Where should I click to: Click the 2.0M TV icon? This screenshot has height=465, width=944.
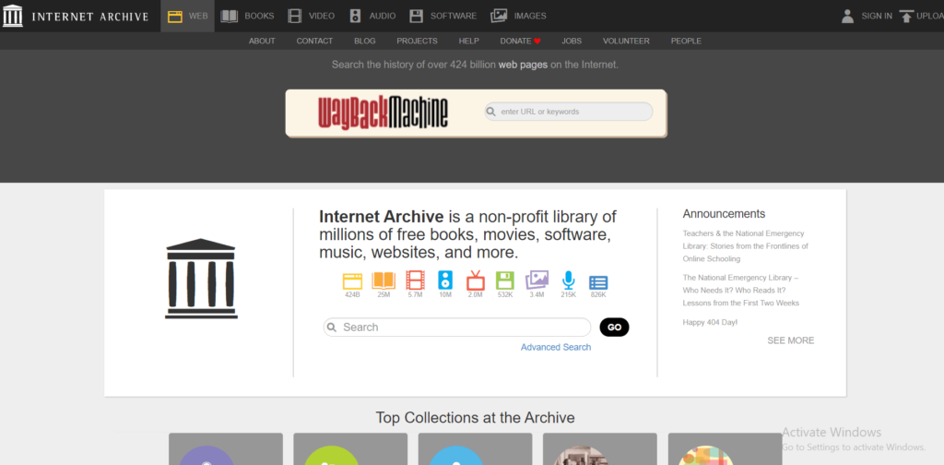[476, 280]
